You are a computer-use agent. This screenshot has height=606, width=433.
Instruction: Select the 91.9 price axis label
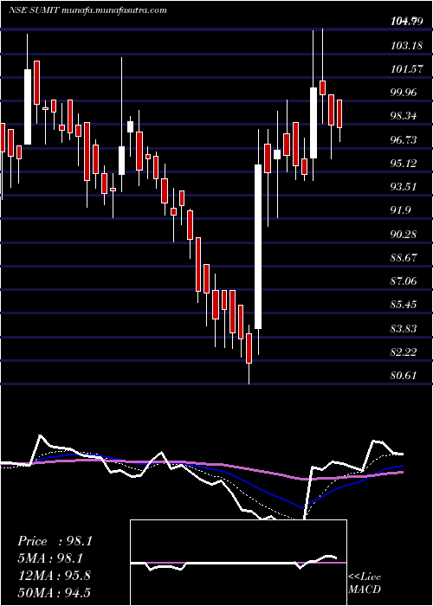click(x=401, y=210)
